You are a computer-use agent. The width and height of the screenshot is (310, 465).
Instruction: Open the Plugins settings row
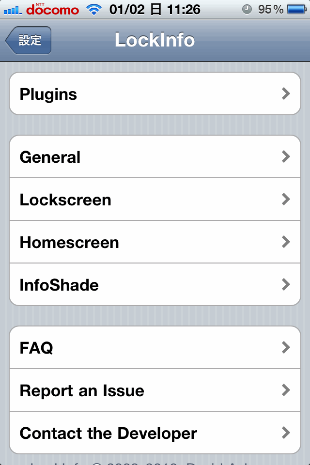click(155, 93)
